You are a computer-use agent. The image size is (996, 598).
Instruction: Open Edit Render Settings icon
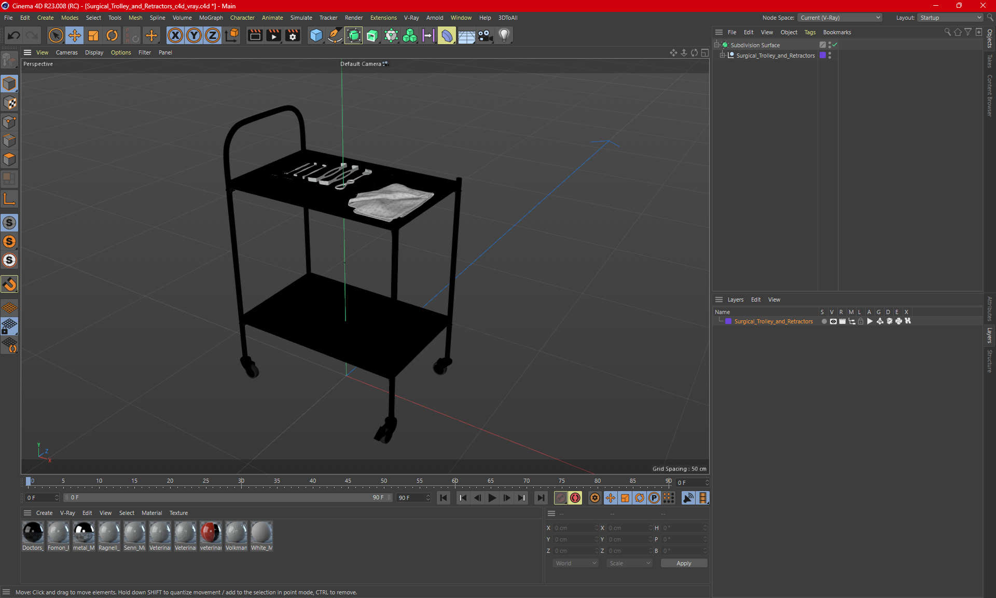pyautogui.click(x=293, y=35)
